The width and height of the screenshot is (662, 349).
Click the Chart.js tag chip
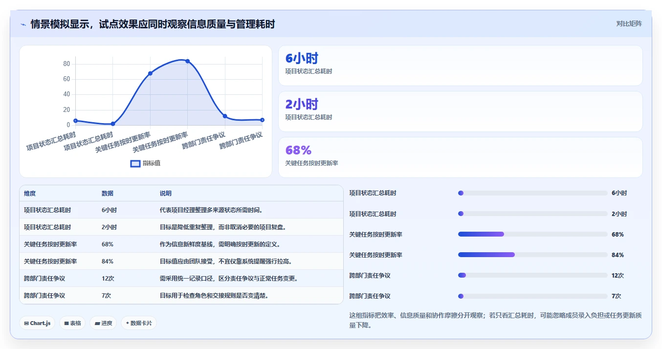(x=37, y=323)
